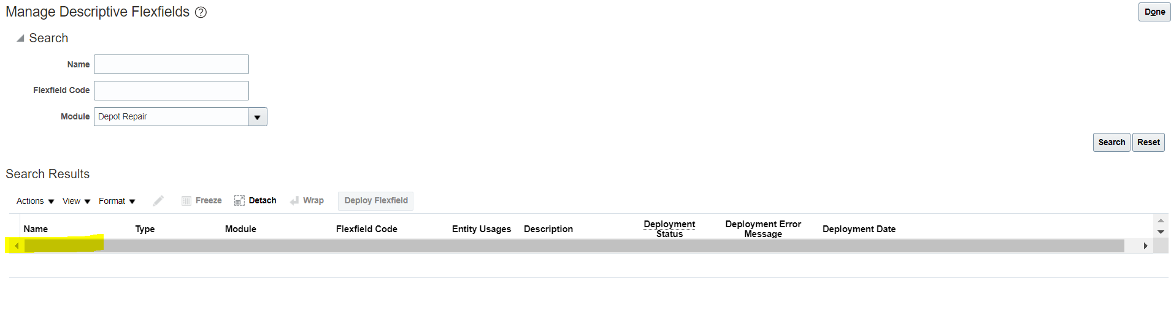Click the Flexfield Code column header
The height and width of the screenshot is (316, 1171).
coord(367,229)
